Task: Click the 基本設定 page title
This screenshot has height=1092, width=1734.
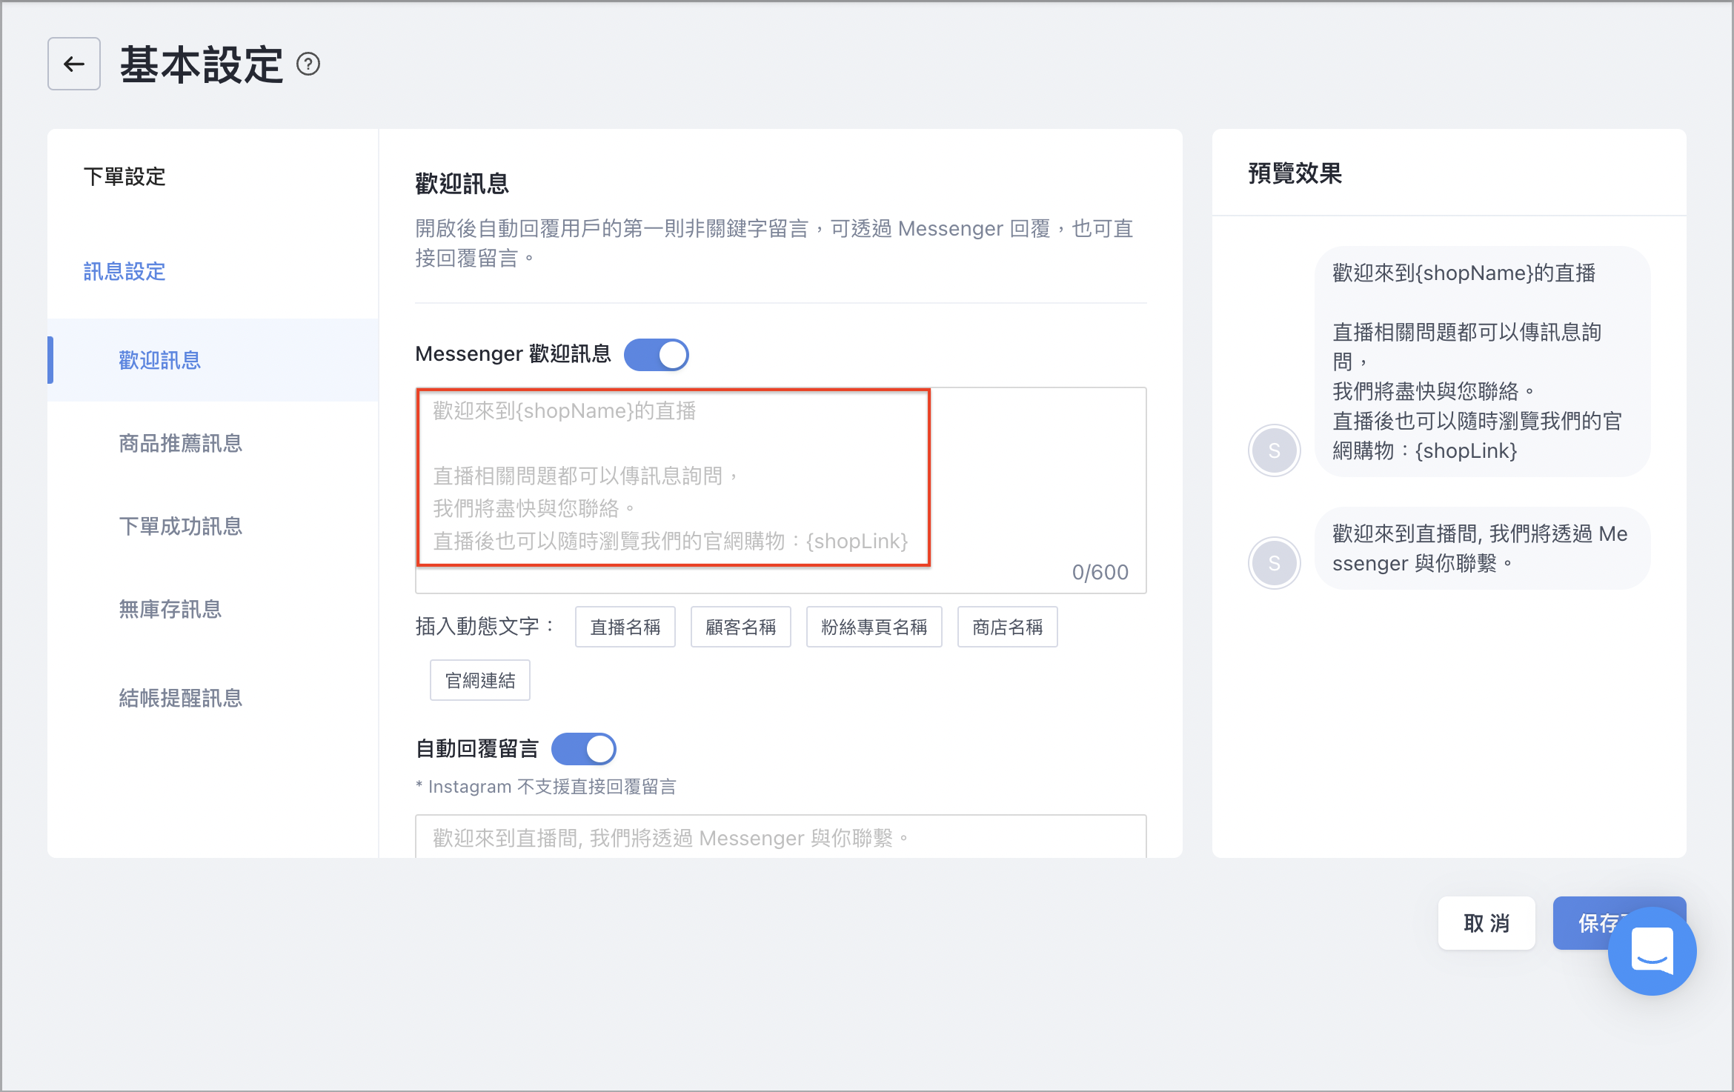Action: [x=202, y=64]
